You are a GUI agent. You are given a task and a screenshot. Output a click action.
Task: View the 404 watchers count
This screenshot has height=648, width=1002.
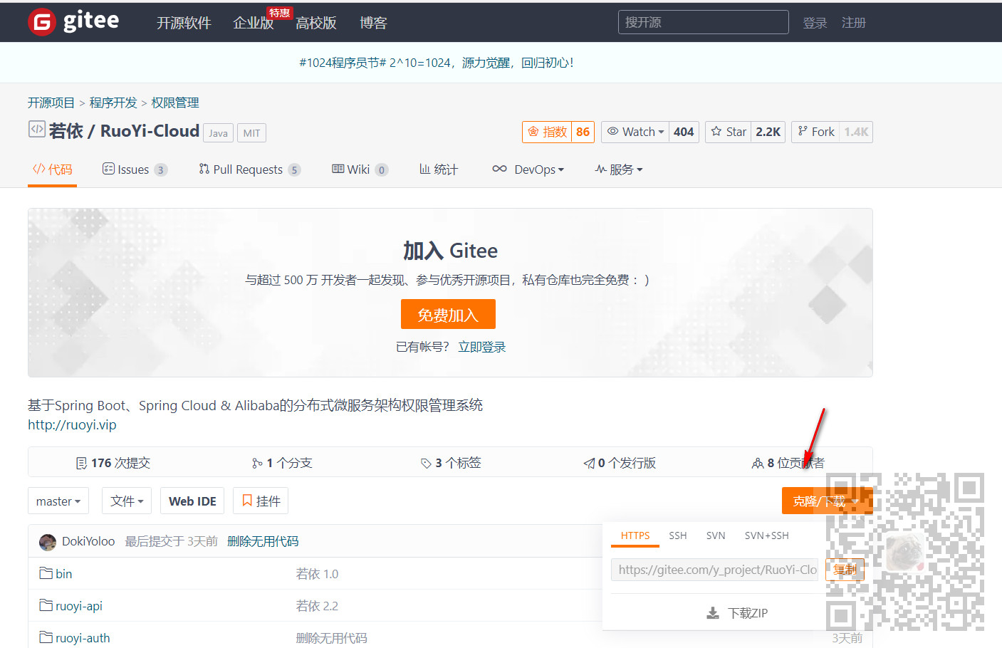click(684, 132)
